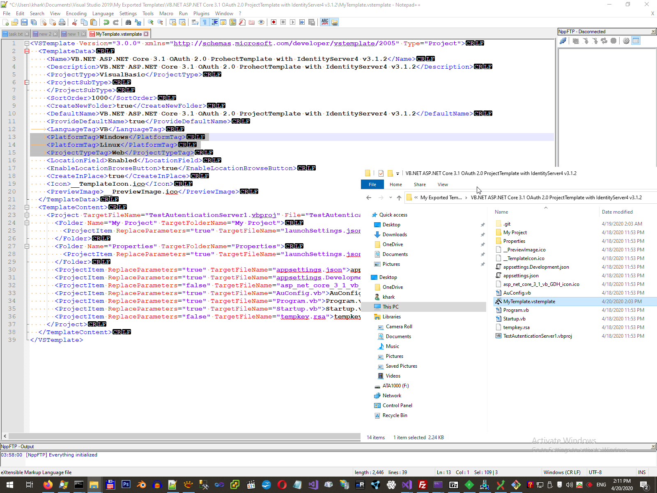
Task: Click the Play macro toolbar icon
Action: (292, 22)
